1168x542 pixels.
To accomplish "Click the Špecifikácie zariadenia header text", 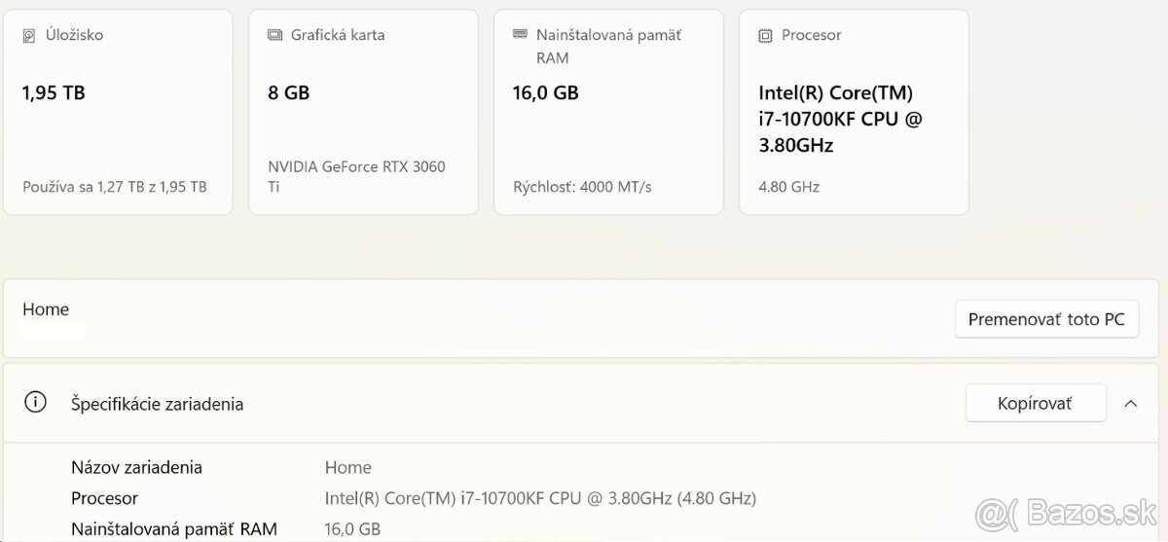I will click(157, 404).
